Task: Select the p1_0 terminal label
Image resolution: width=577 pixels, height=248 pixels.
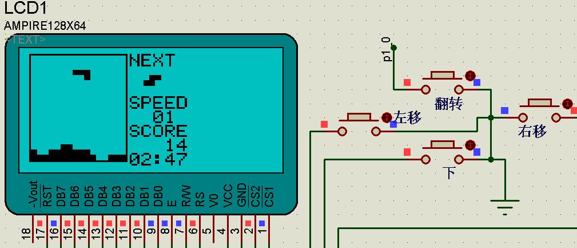Action: point(387,49)
